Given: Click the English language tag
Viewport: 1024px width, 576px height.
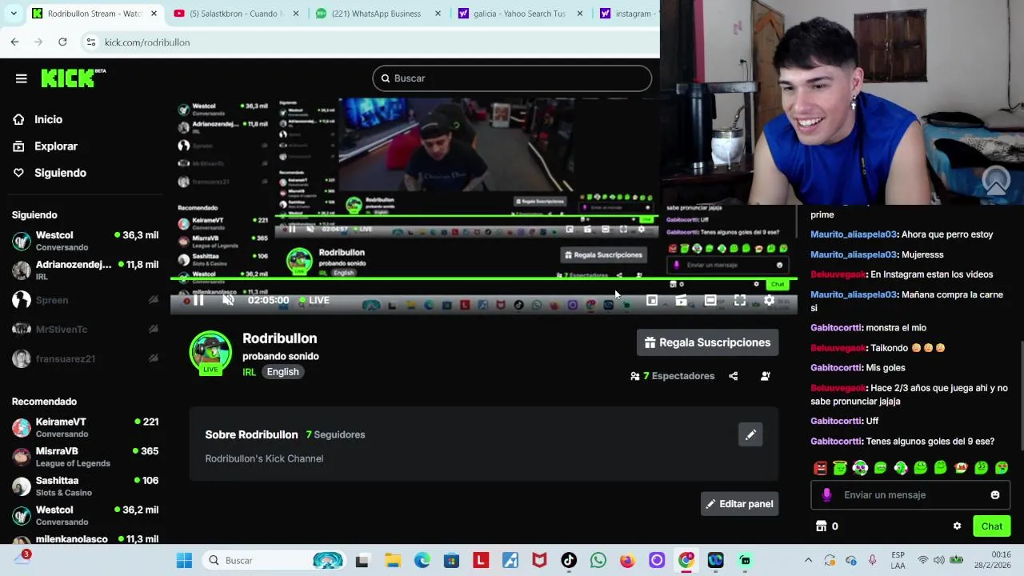Looking at the screenshot, I should click(282, 372).
